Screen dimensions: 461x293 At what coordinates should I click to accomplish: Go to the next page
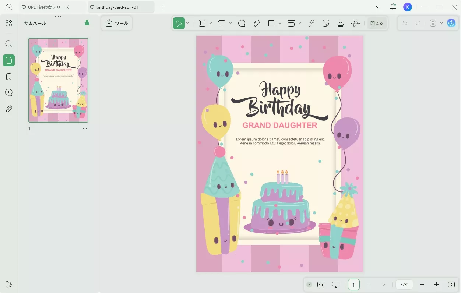(383, 285)
